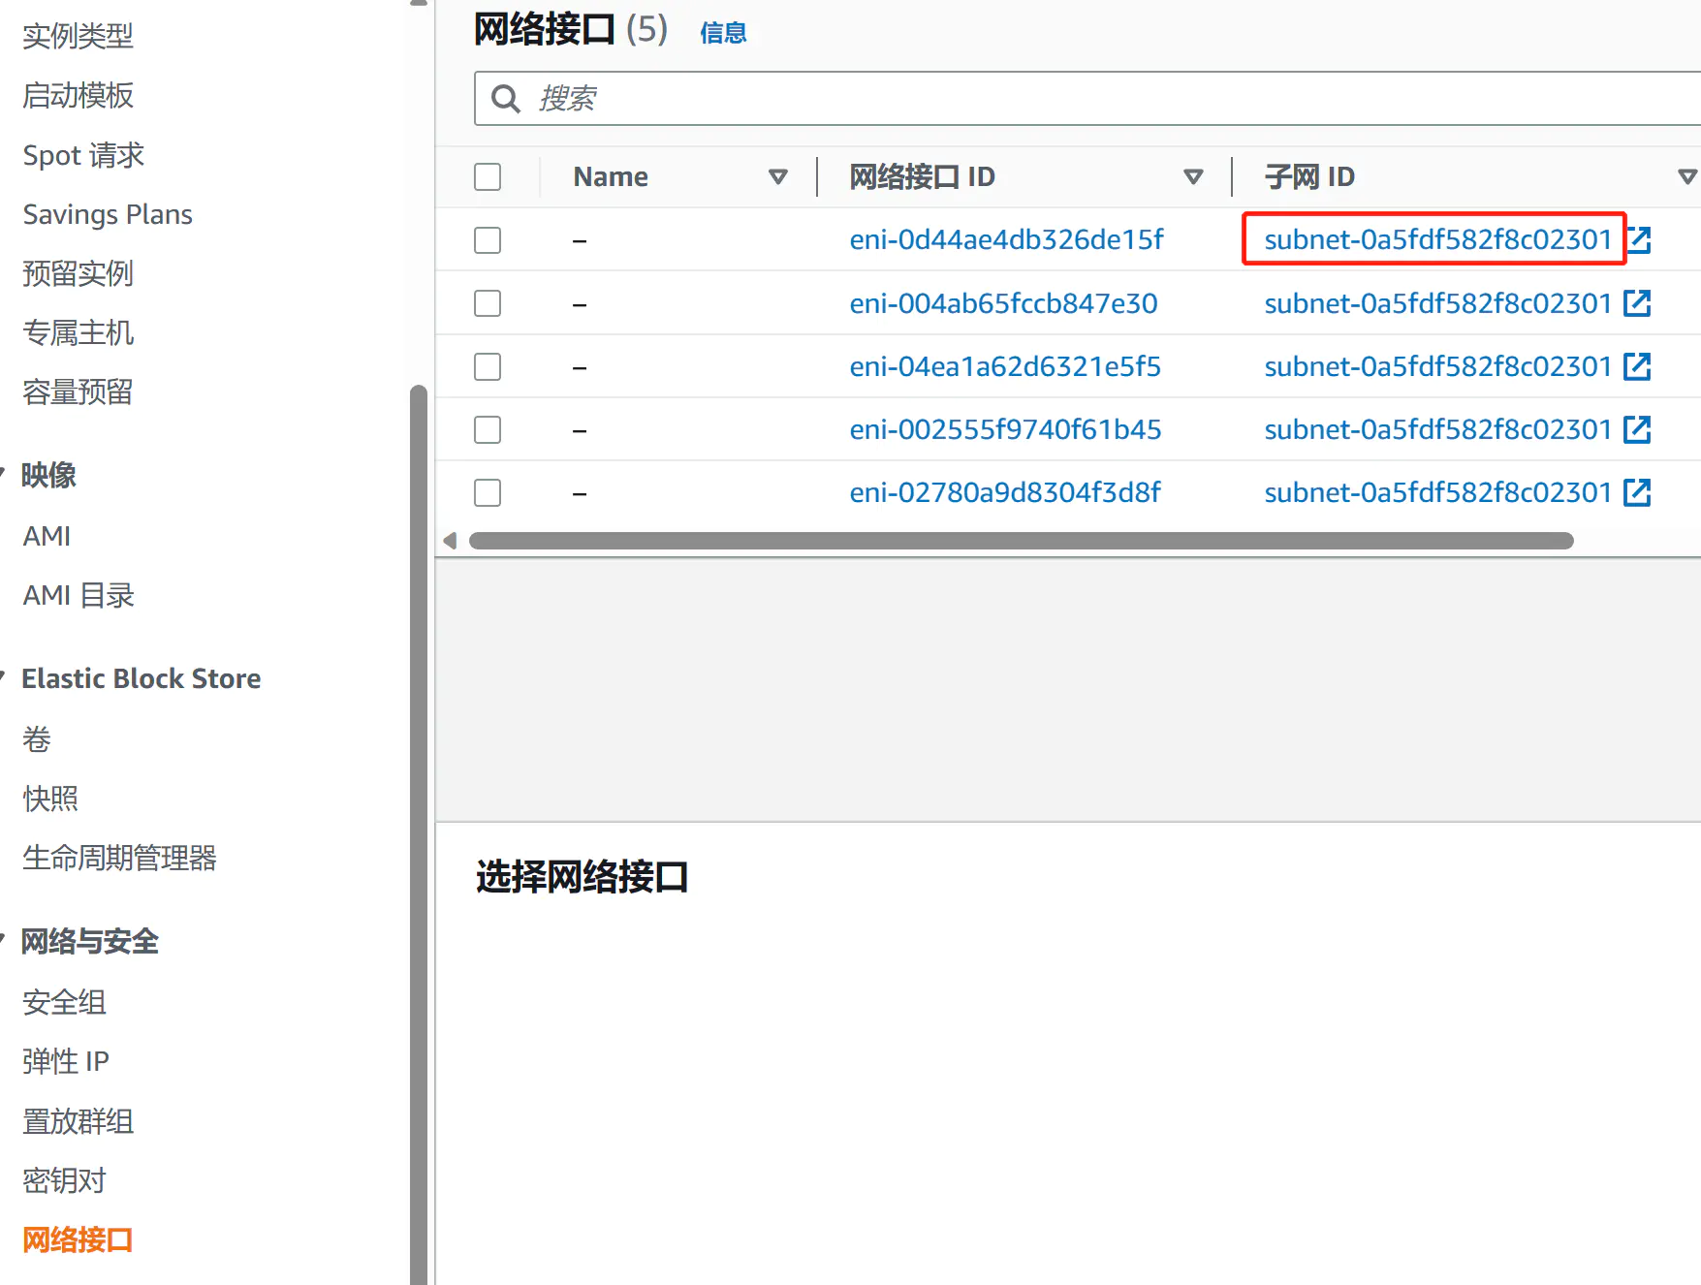
Task: Select 网络接口 in the sidebar
Action: pyautogui.click(x=78, y=1239)
